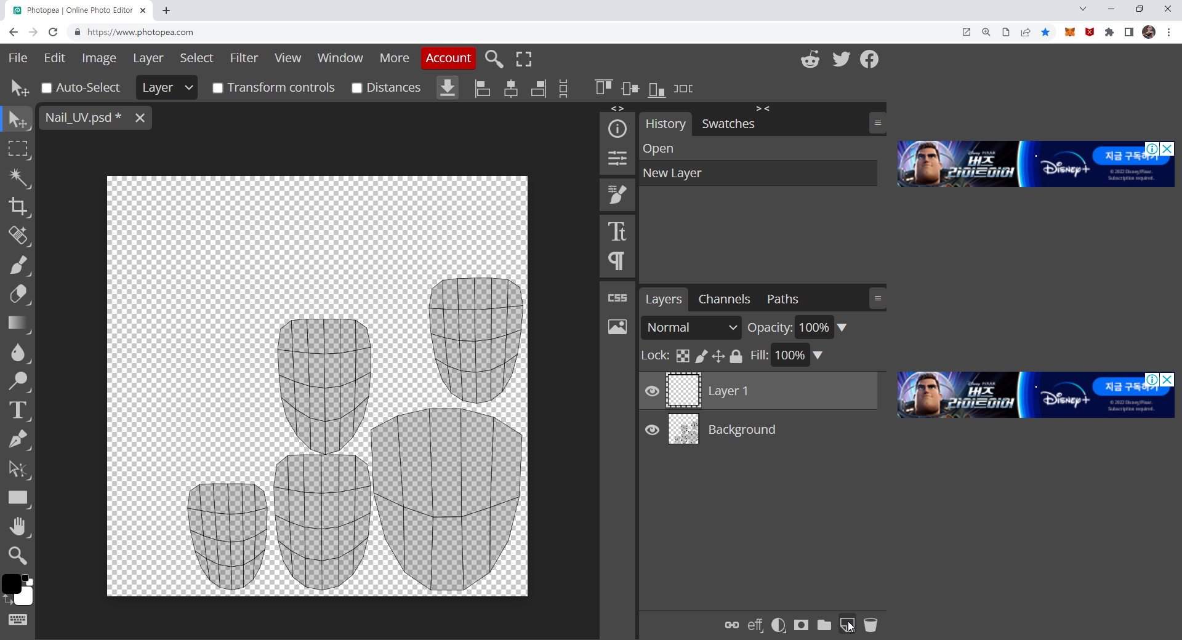The image size is (1182, 640).
Task: Select the Brush tool
Action: pyautogui.click(x=18, y=265)
